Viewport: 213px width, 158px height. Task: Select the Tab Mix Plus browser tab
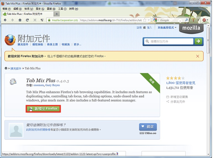click(x=28, y=14)
